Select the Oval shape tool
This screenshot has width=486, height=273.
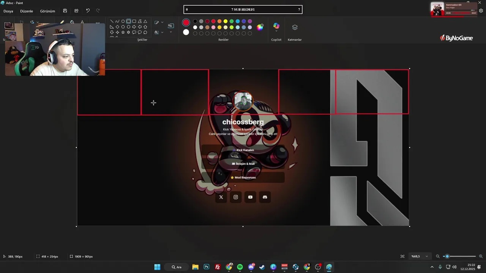tap(123, 21)
